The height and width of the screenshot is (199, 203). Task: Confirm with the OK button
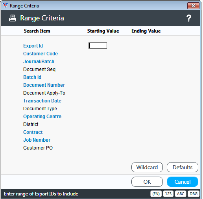coord(147,182)
